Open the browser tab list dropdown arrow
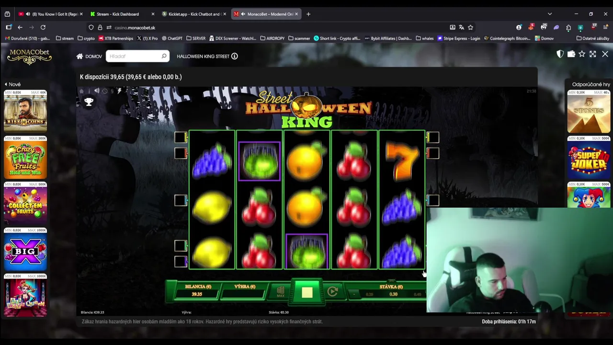Viewport: 613px width, 345px height. click(x=550, y=14)
